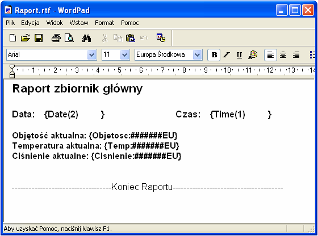Open Find with the binoculars icon
Viewport: 318px width, 236px height.
coord(86,38)
